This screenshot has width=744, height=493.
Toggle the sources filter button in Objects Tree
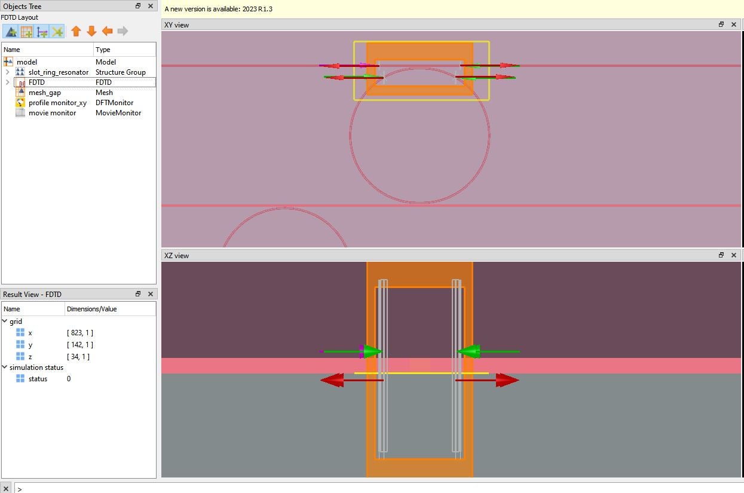[42, 31]
